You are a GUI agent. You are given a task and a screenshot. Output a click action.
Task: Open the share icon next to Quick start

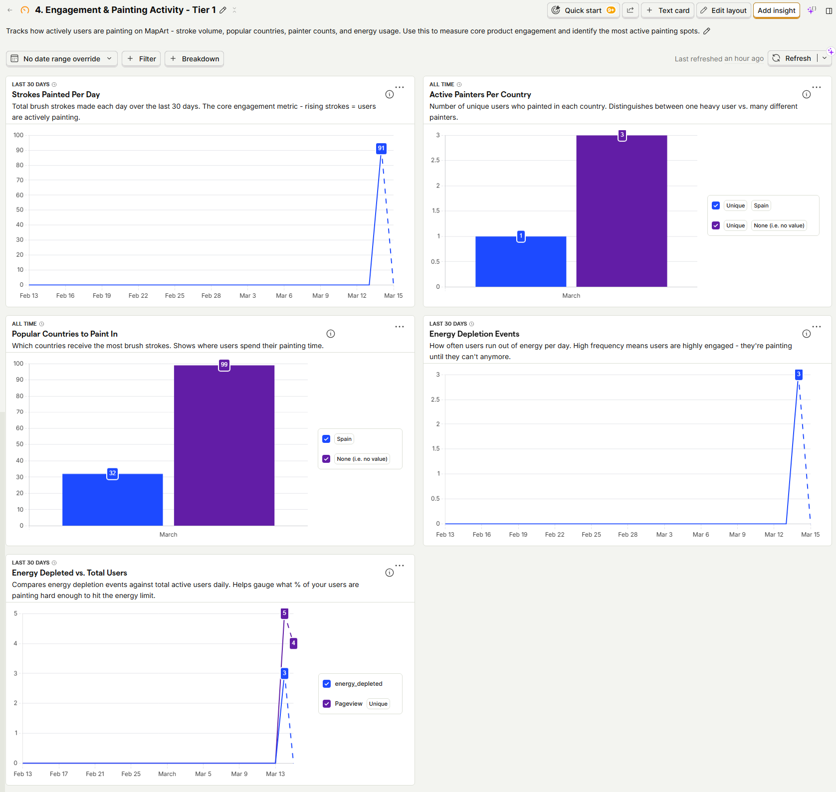pyautogui.click(x=630, y=10)
